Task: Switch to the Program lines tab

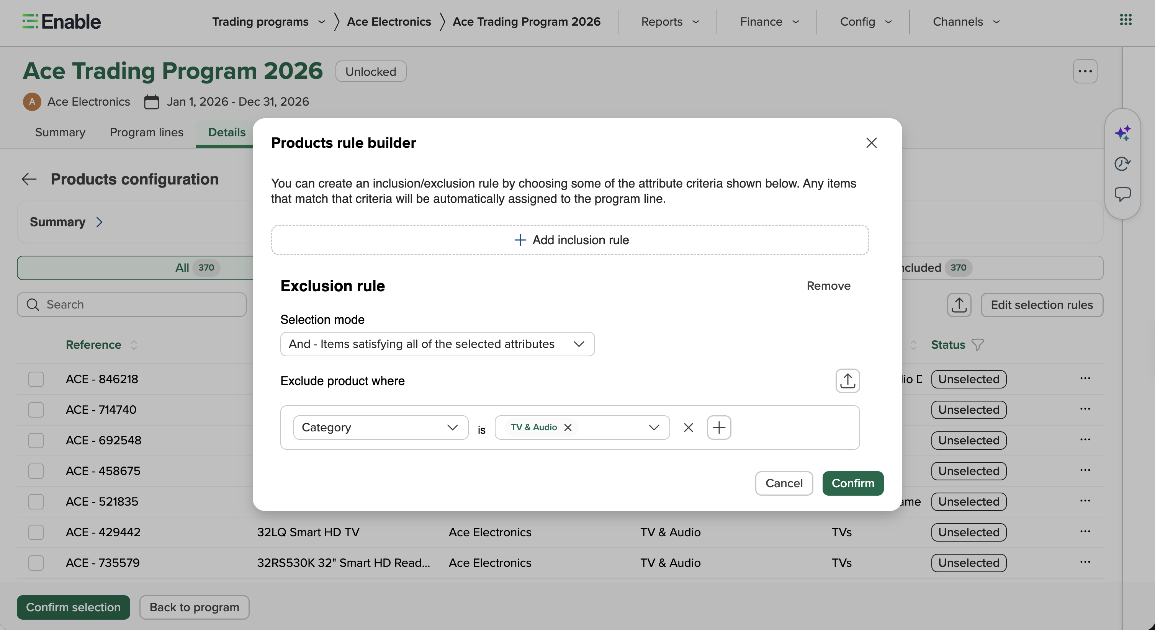Action: pos(147,132)
